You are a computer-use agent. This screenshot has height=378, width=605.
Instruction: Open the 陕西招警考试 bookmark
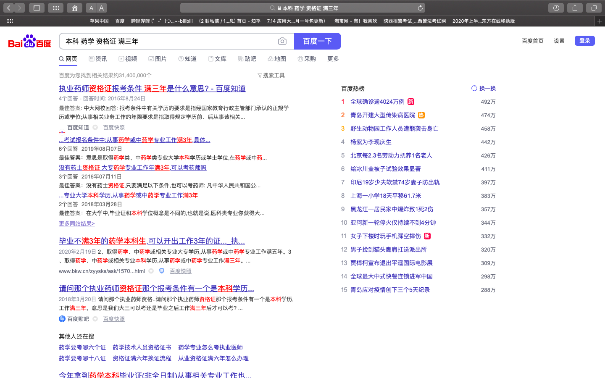pyautogui.click(x=415, y=21)
